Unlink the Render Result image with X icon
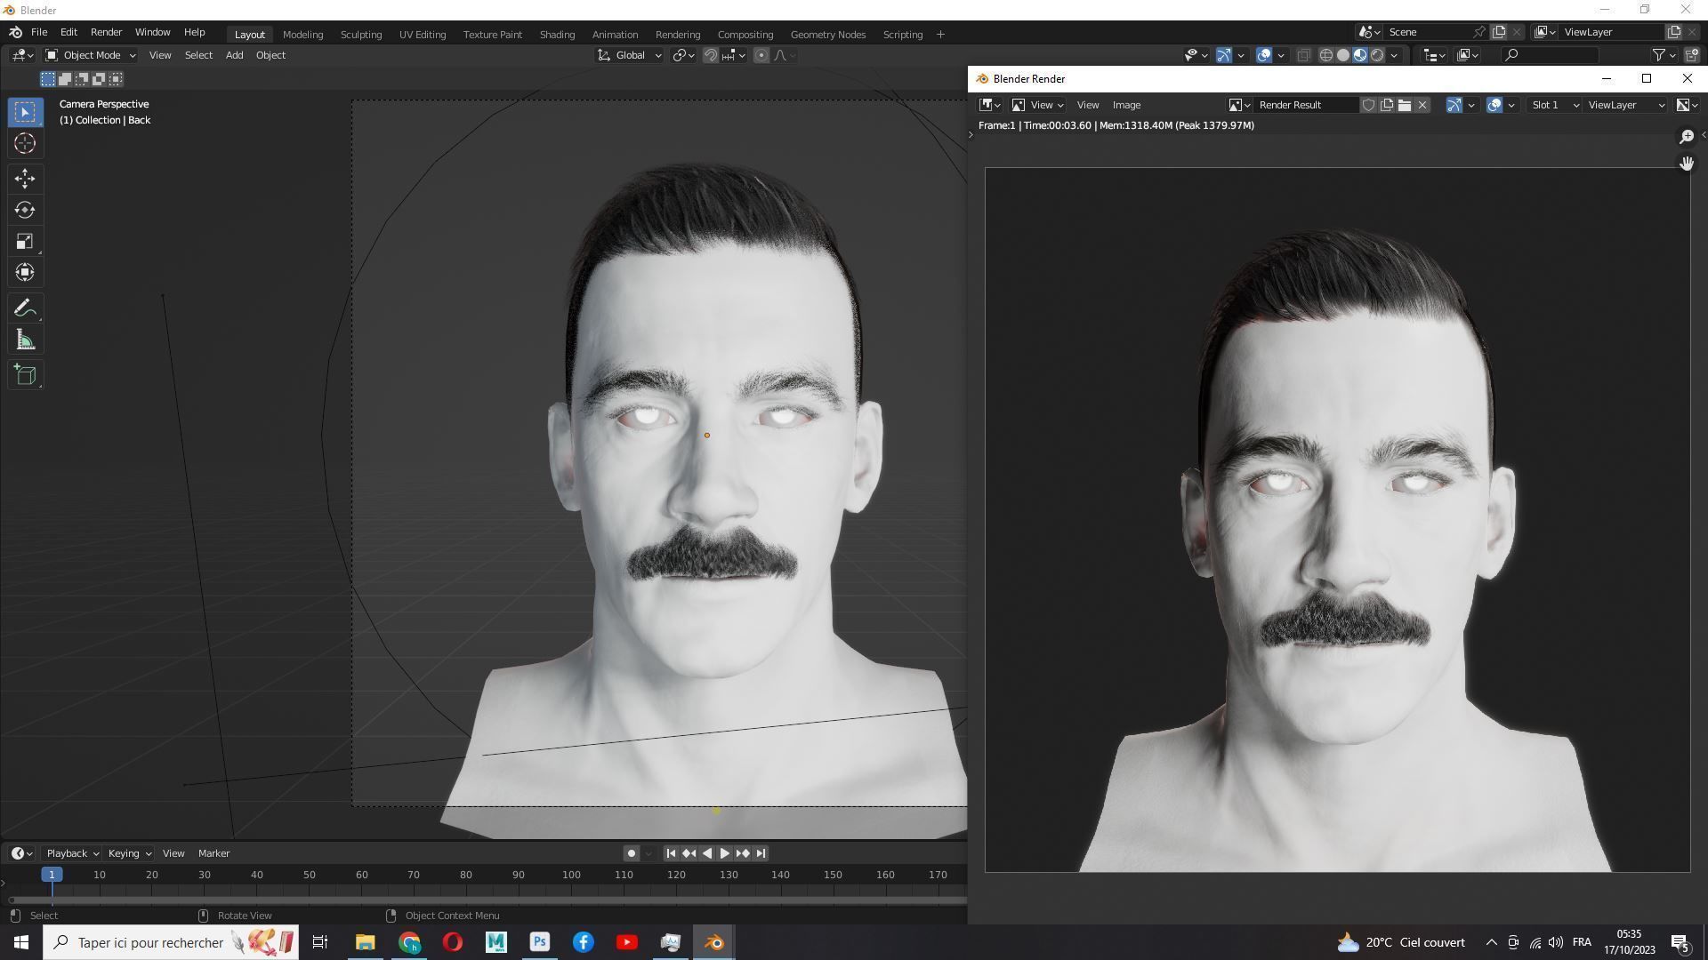 [x=1422, y=105]
